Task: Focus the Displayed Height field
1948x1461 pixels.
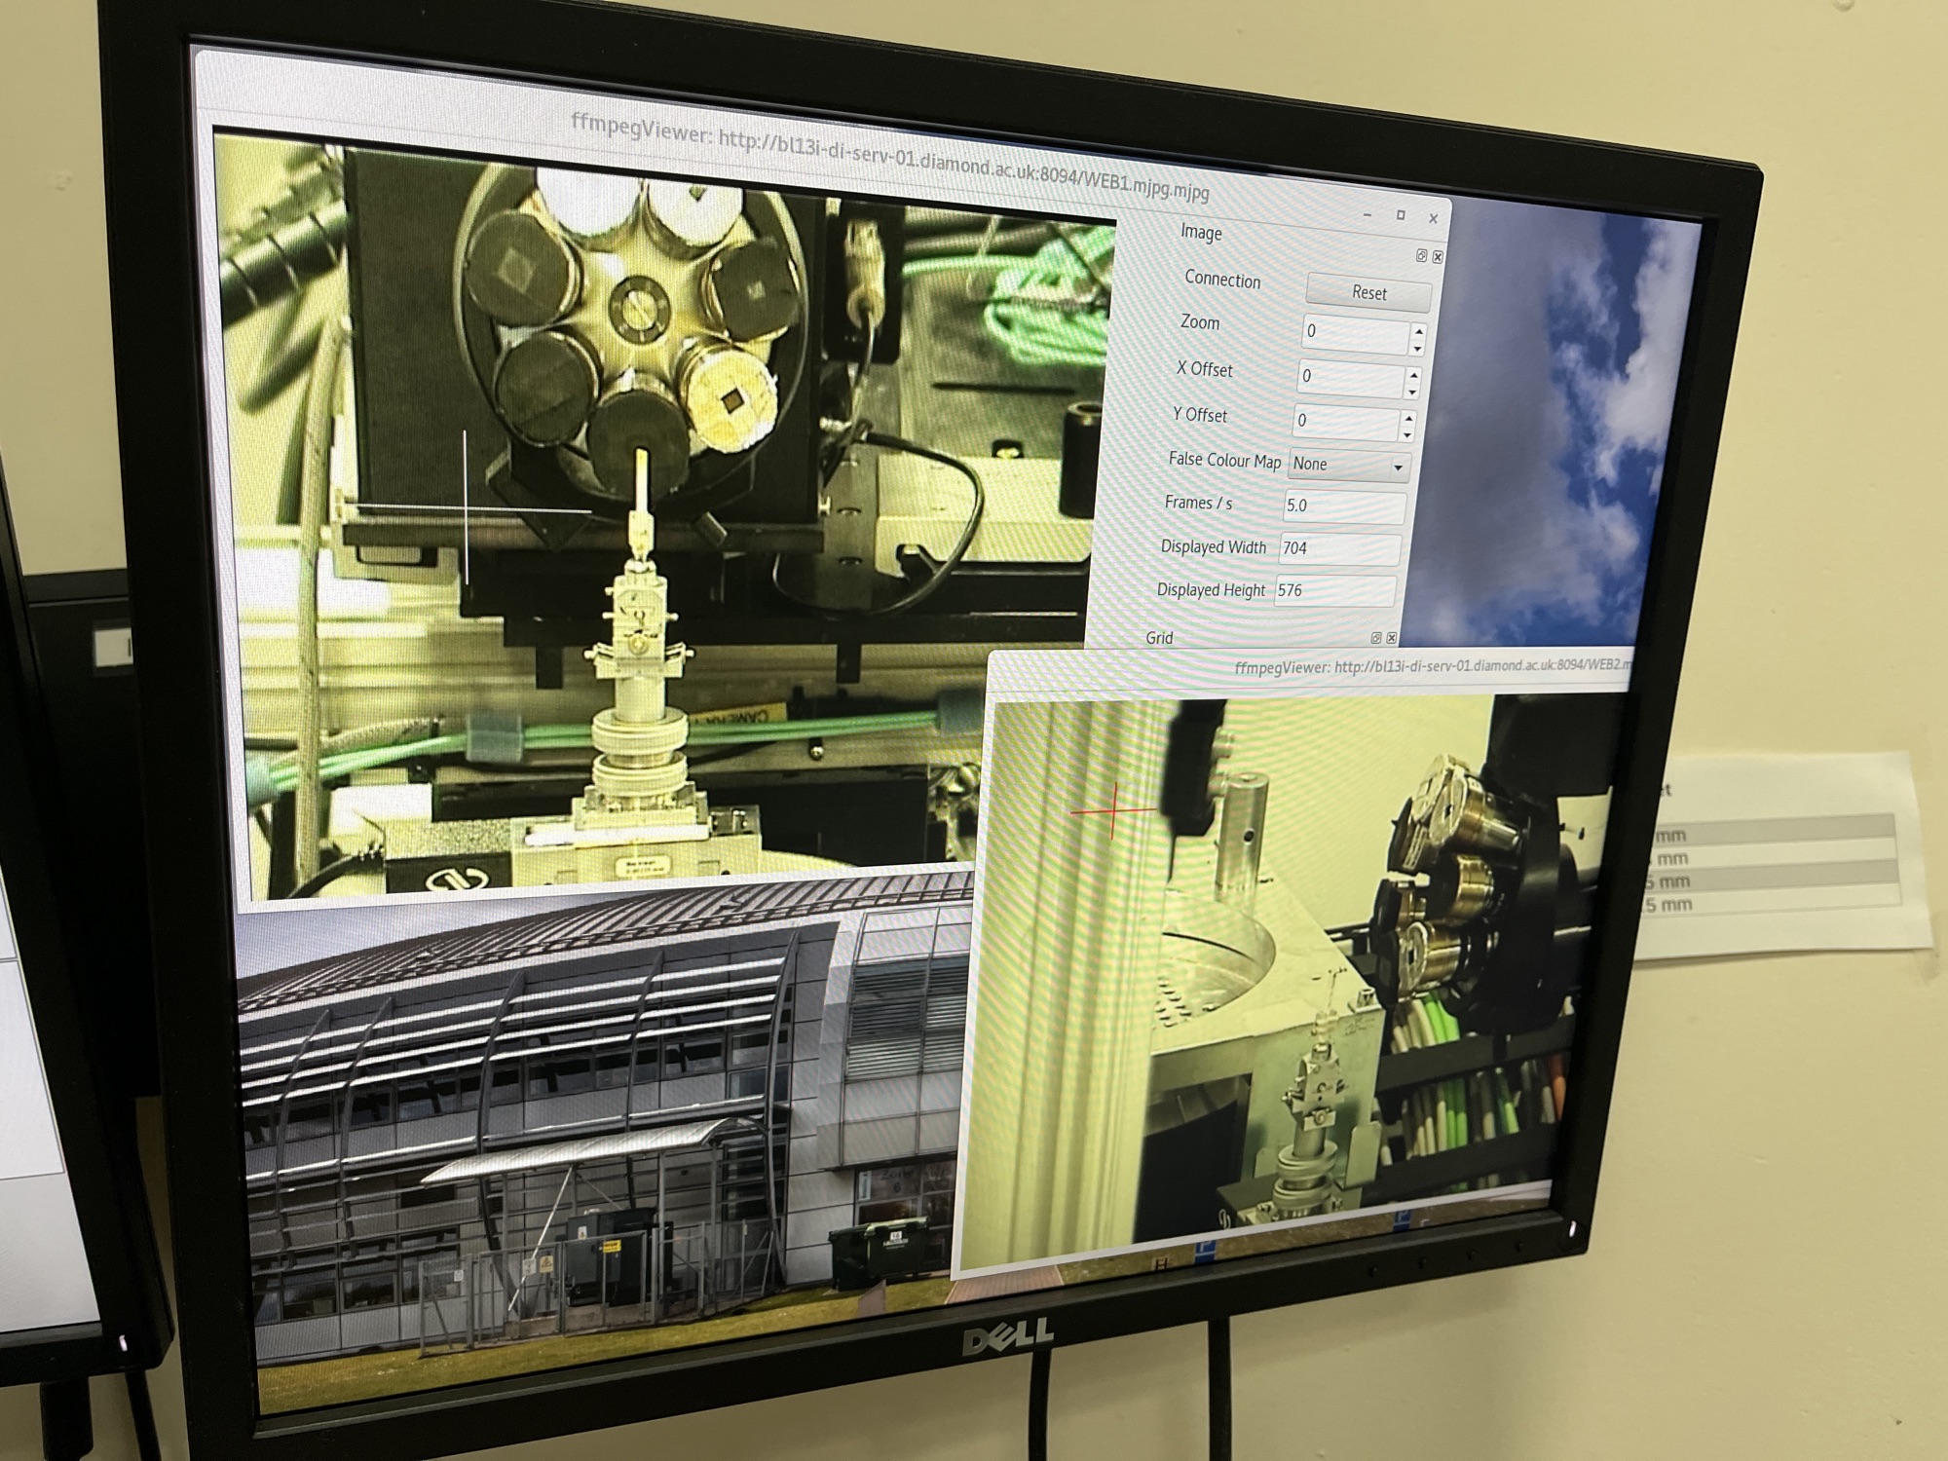Action: pos(1333,590)
